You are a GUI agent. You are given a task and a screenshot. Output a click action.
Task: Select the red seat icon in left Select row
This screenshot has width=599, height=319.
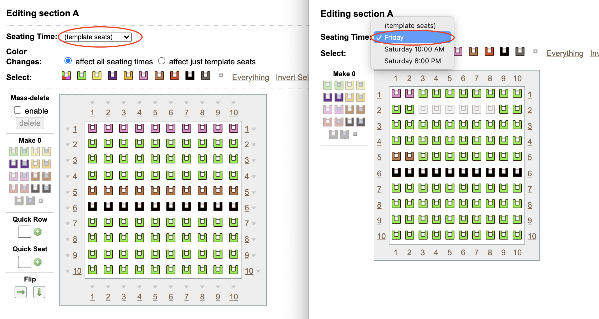tap(175, 76)
